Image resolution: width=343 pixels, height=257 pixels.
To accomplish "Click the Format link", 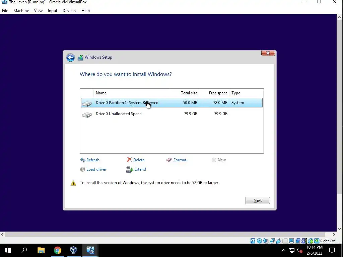I will [180, 160].
